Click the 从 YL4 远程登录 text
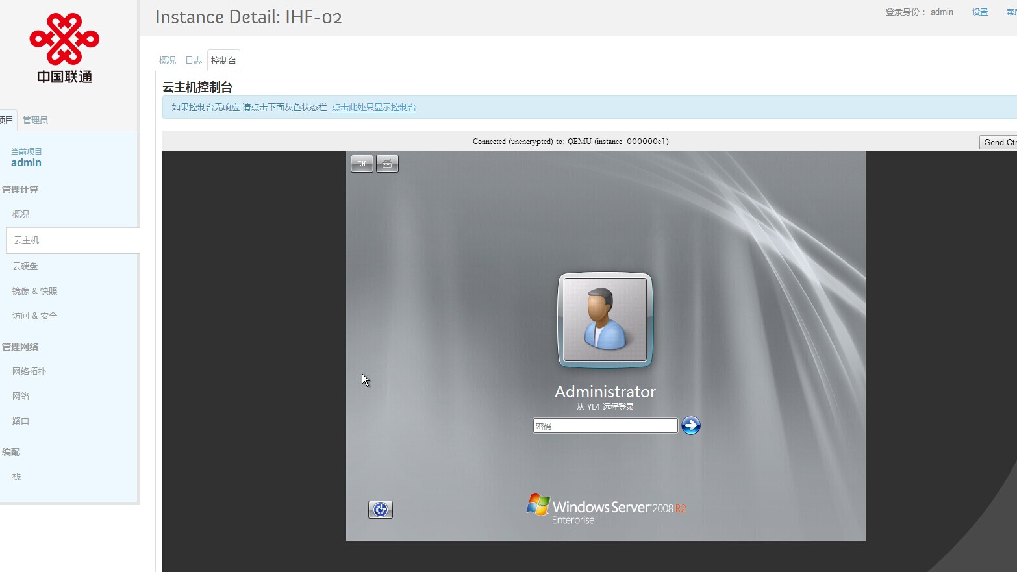The image size is (1017, 572). click(605, 407)
